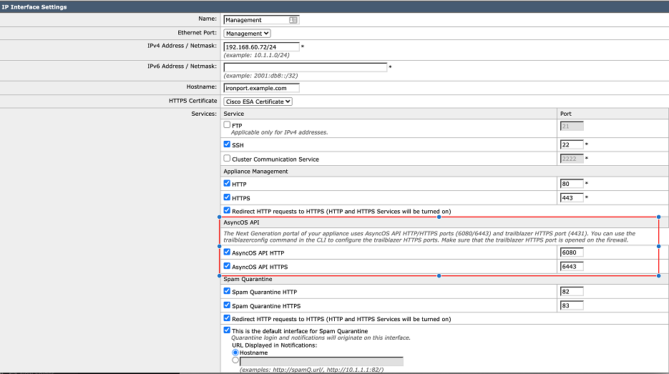Image resolution: width=669 pixels, height=374 pixels.
Task: Click the IPv6 Address / Netmask field
Action: tap(305, 67)
